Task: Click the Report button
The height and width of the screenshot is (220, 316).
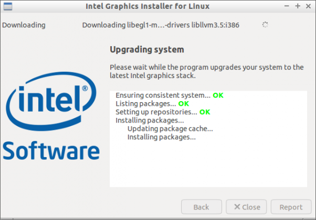Action: point(291,207)
